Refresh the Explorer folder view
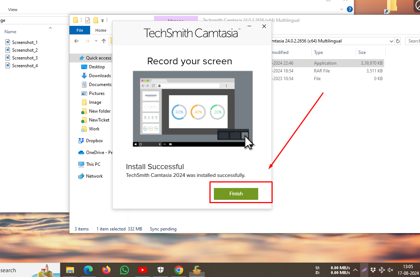The height and width of the screenshot is (277, 420). tap(398, 41)
